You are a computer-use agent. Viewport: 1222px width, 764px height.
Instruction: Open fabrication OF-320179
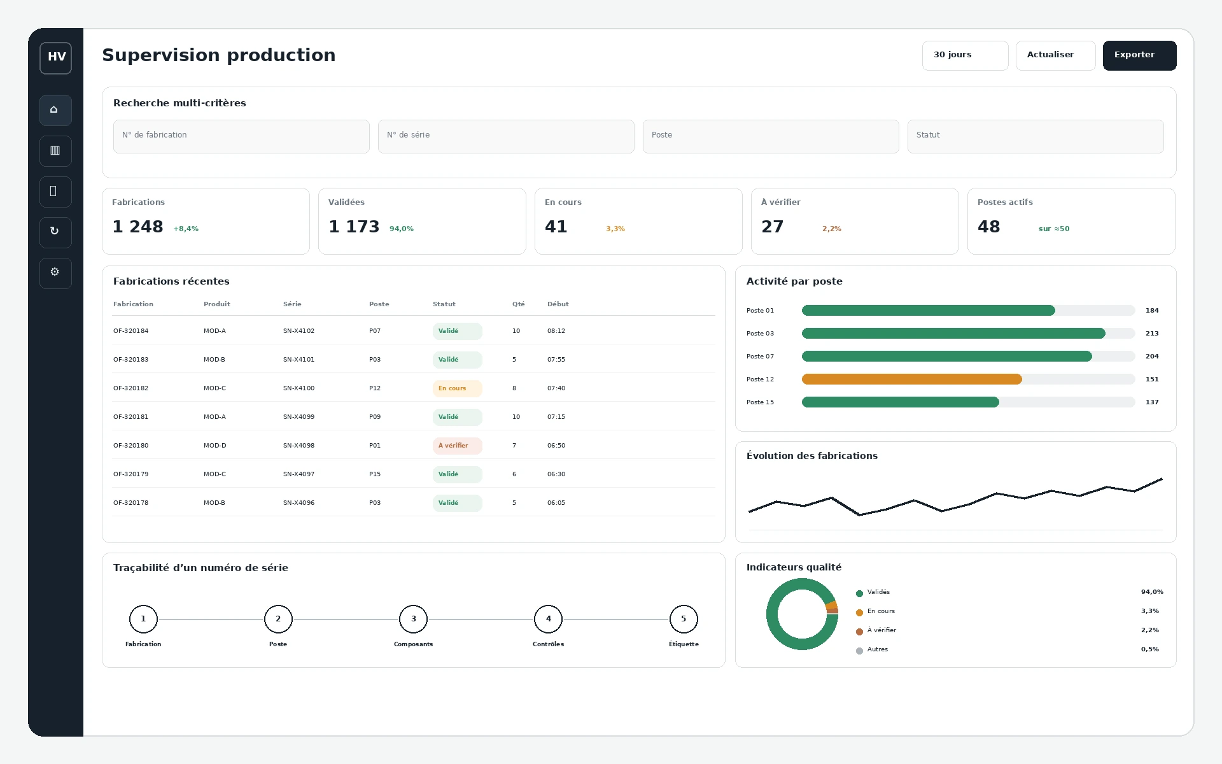(130, 474)
